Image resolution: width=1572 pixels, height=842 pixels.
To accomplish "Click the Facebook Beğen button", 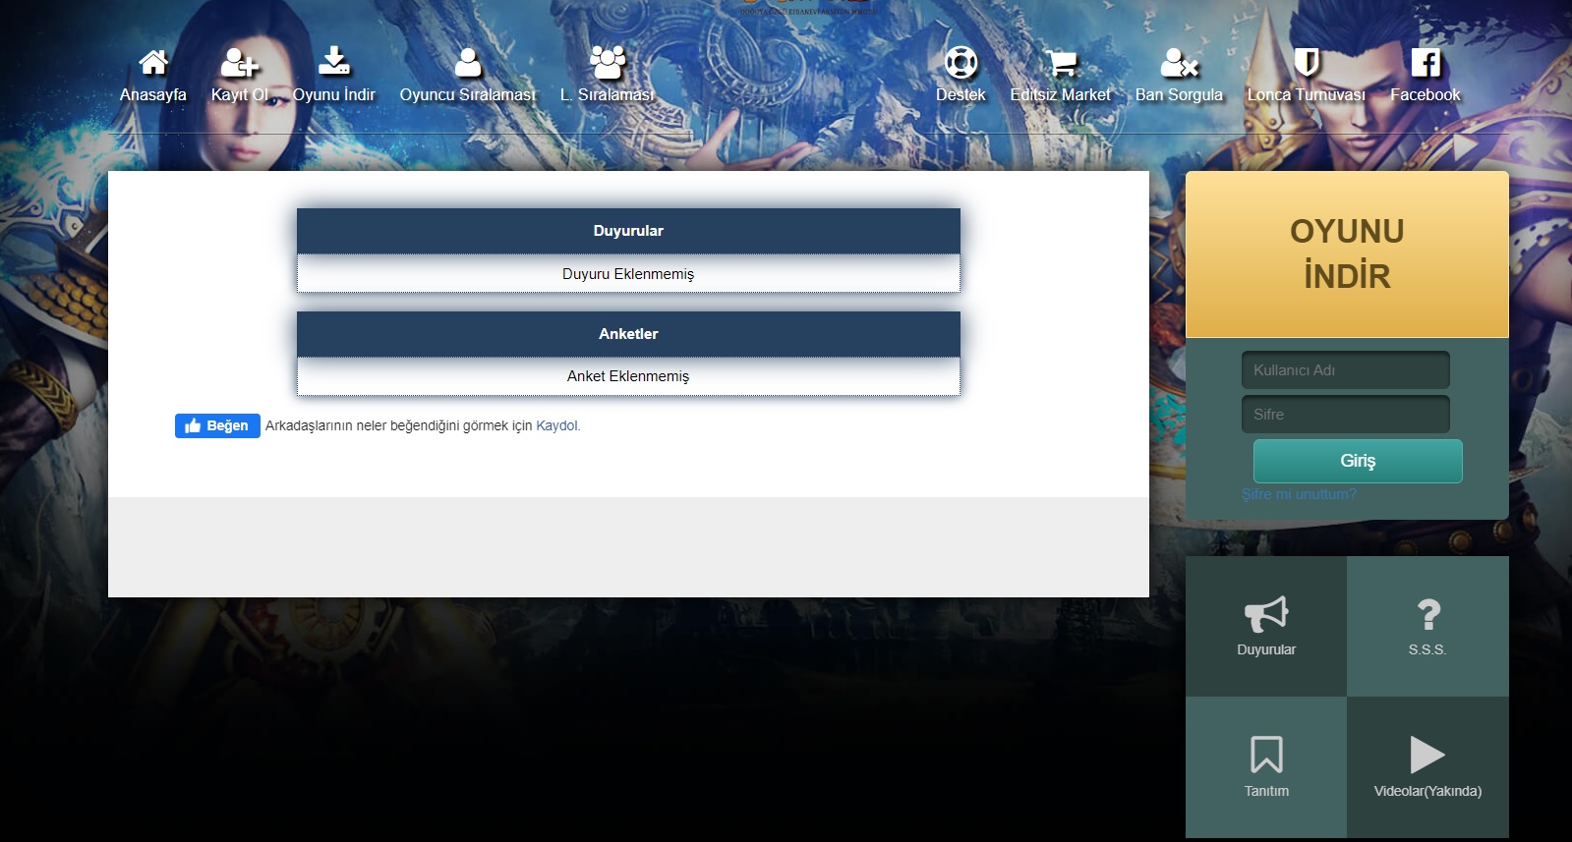I will click(217, 425).
